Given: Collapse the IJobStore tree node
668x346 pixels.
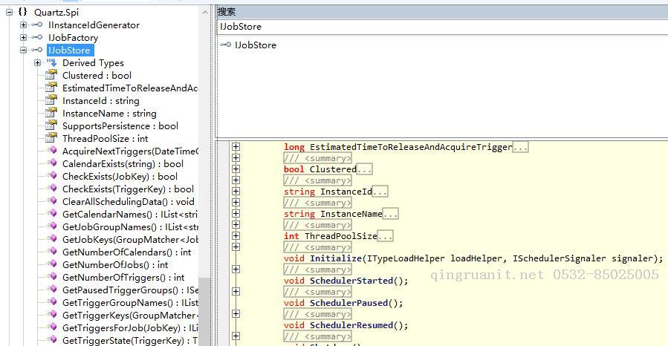Looking at the screenshot, I should click(24, 50).
